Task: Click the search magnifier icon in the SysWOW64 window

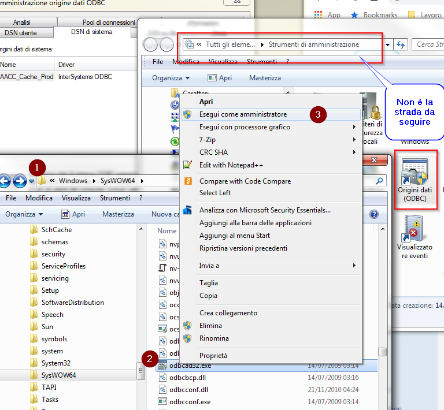Action: coord(379,181)
